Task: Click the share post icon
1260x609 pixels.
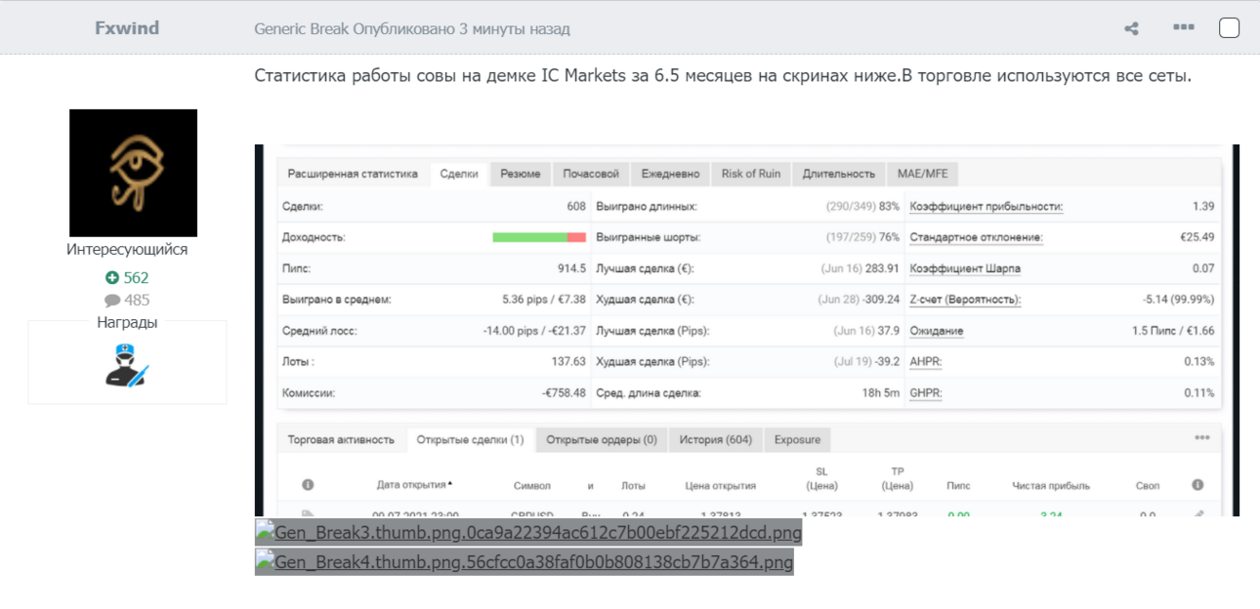Action: (x=1131, y=28)
